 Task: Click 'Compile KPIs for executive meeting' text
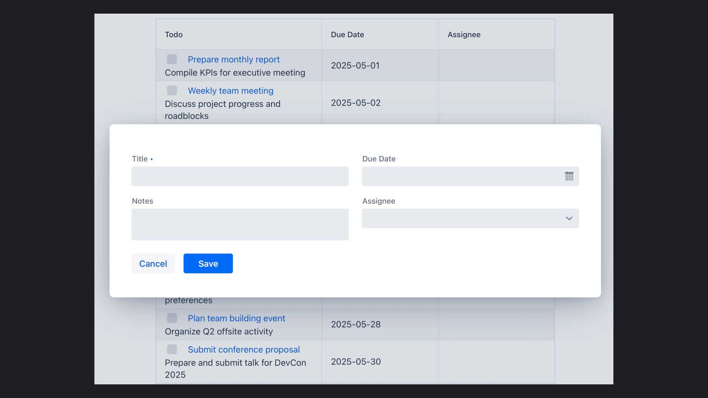235,73
